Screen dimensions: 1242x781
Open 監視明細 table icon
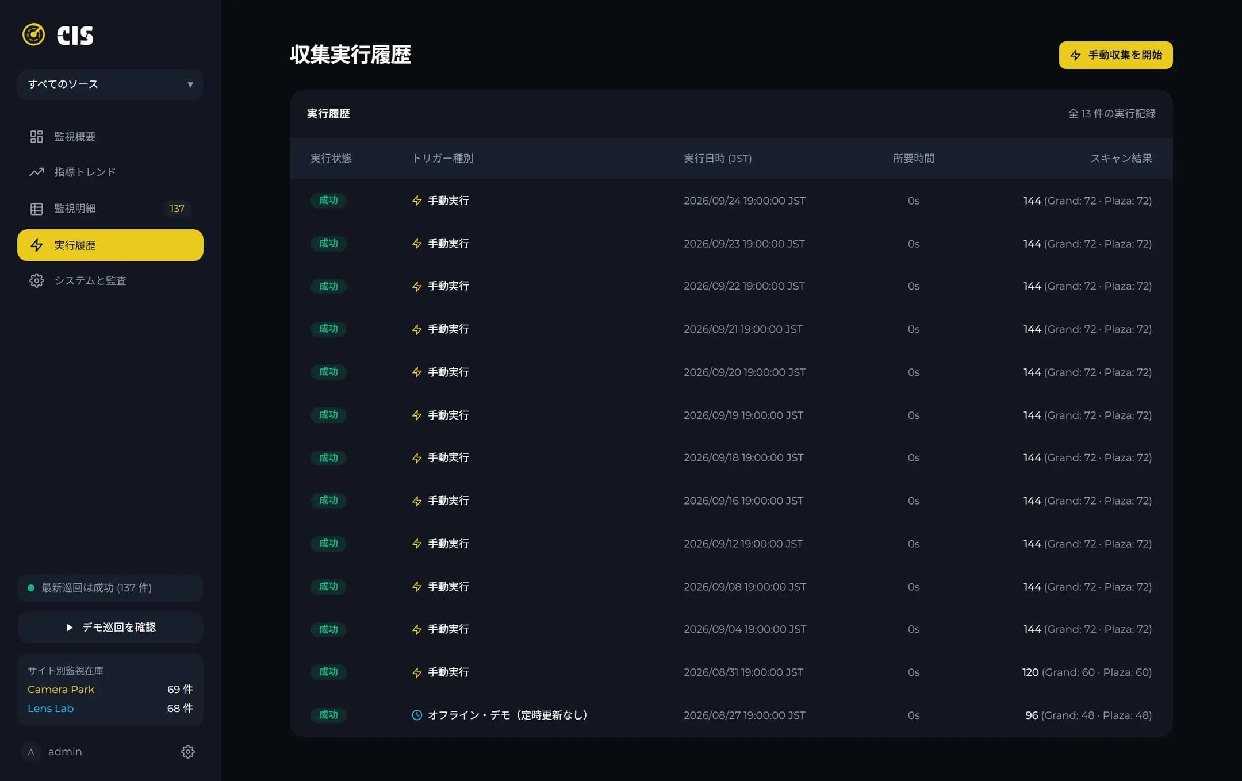click(x=36, y=209)
